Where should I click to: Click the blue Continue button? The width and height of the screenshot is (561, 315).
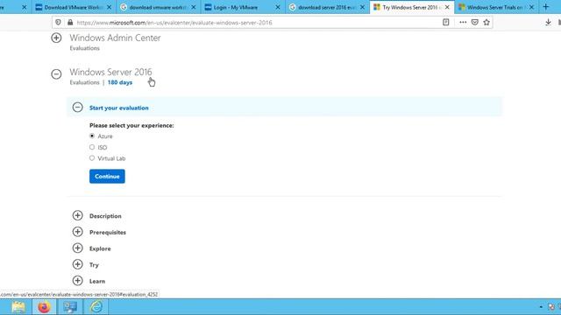pyautogui.click(x=107, y=177)
